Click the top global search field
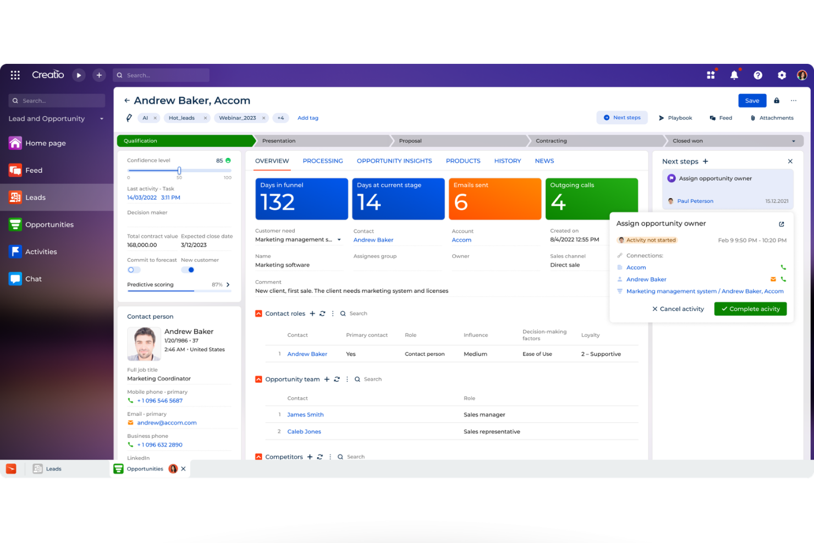 (161, 75)
